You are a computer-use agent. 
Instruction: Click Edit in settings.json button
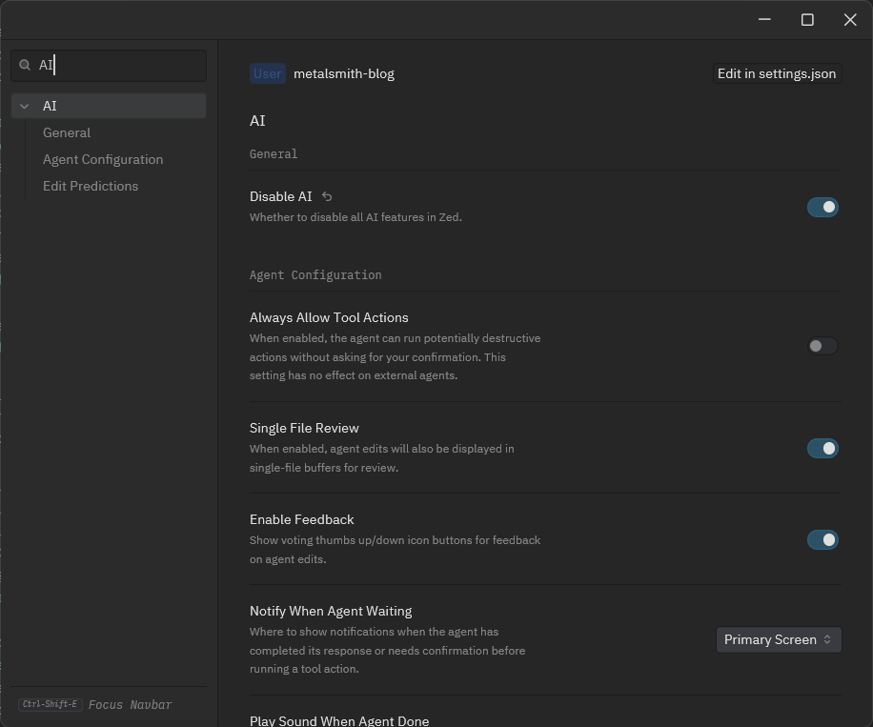776,73
